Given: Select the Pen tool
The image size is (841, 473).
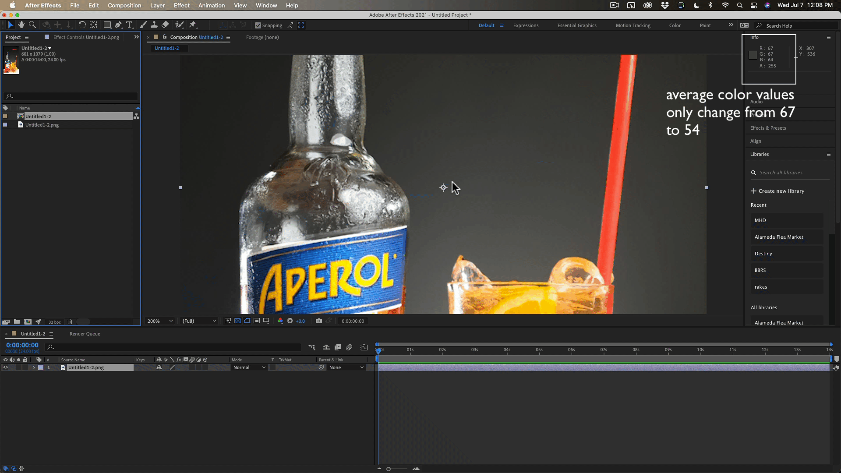Looking at the screenshot, I should point(118,25).
